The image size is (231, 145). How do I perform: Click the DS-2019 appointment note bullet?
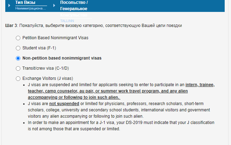point(120,125)
